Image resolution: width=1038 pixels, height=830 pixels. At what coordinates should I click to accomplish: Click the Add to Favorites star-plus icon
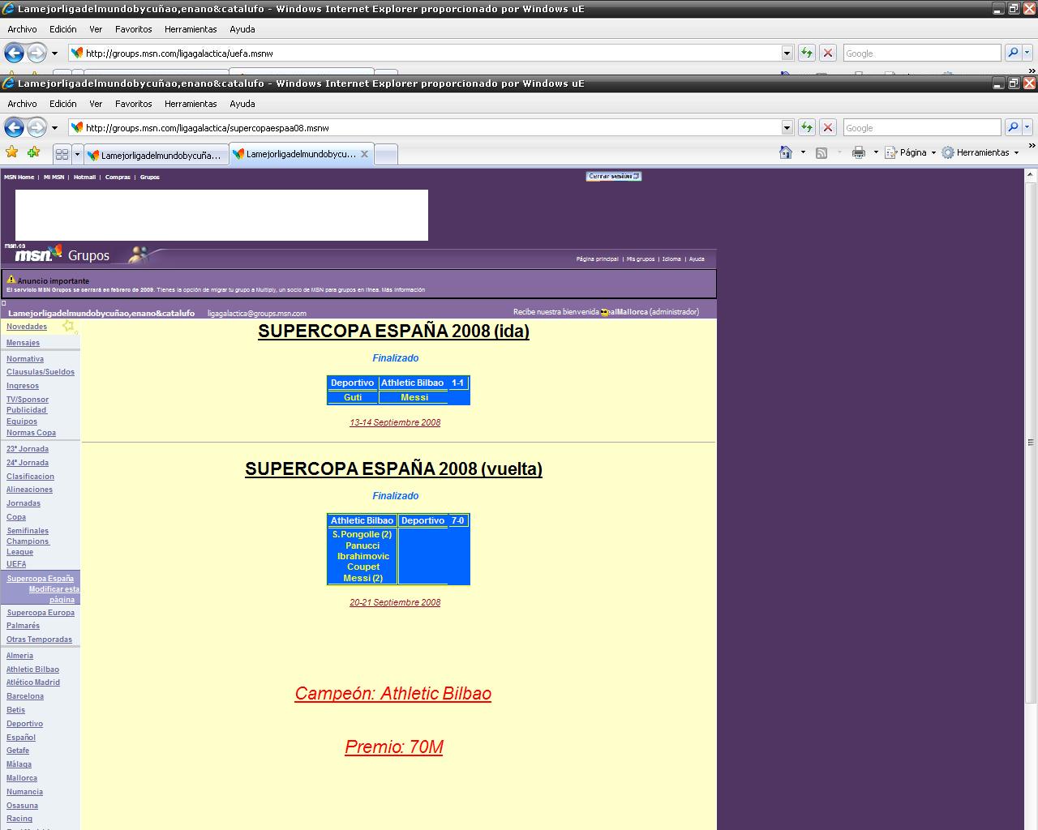click(x=33, y=152)
